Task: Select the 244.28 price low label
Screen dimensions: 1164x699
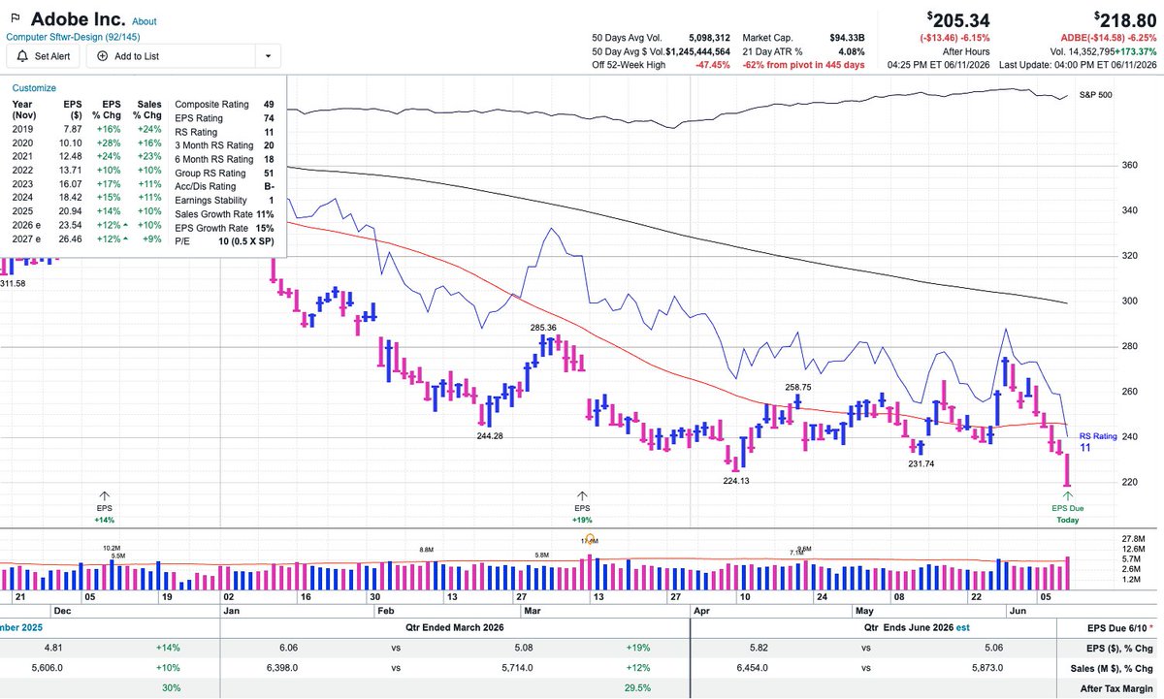Action: pyautogui.click(x=489, y=436)
